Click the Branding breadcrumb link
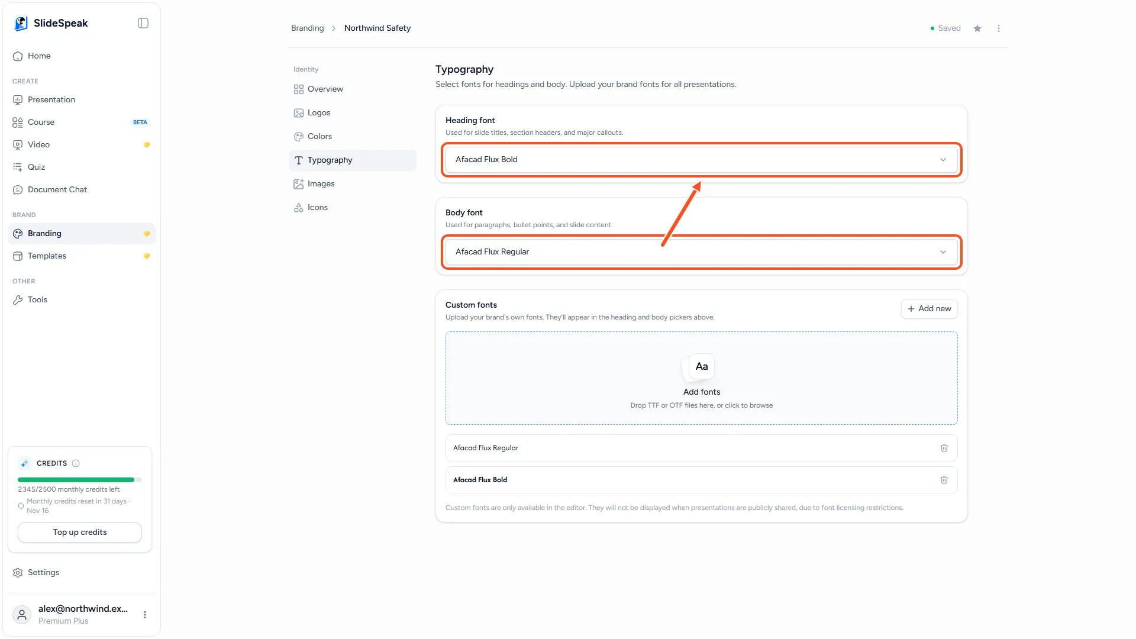Image resolution: width=1136 pixels, height=639 pixels. 308,28
